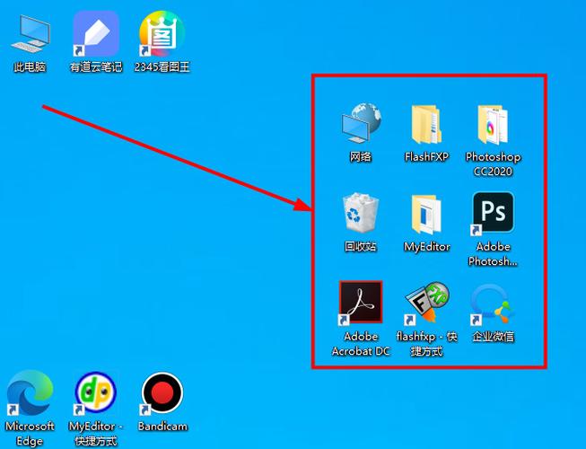Screen dimensions: 586x449
Task: Select the MyEditor folder icon
Action: [426, 214]
